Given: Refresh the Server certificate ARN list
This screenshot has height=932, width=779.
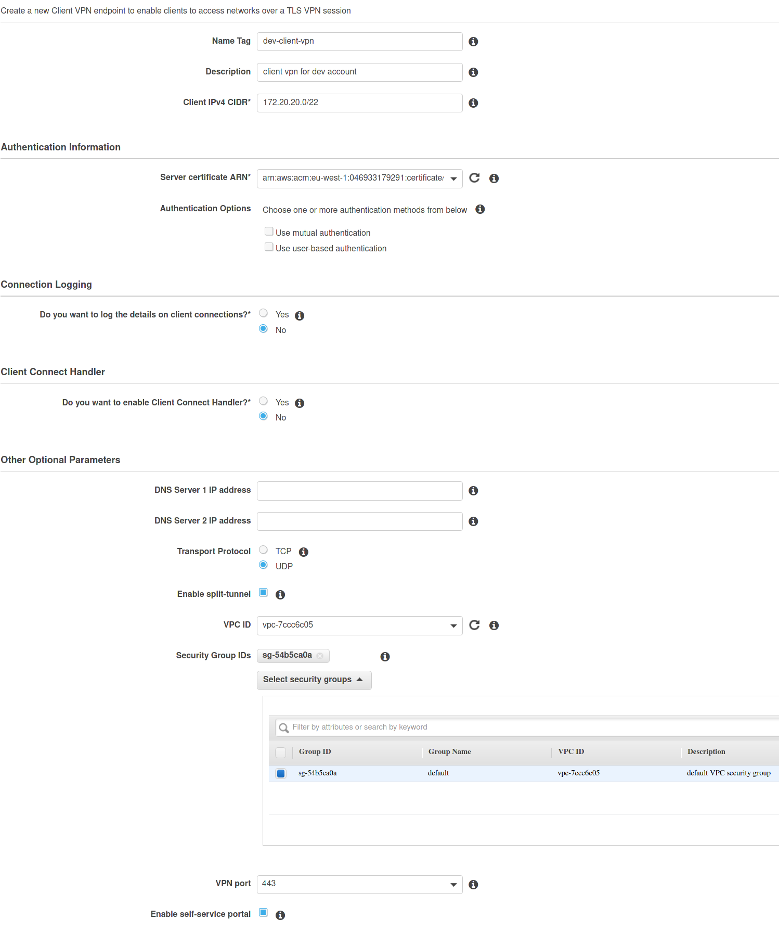Looking at the screenshot, I should (x=474, y=178).
